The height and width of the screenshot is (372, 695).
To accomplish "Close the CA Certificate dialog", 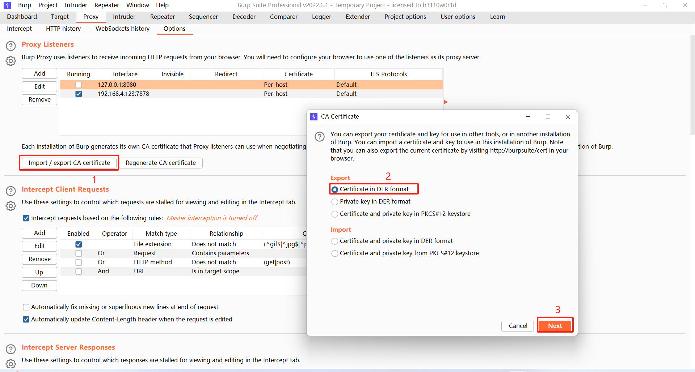I will pos(568,117).
